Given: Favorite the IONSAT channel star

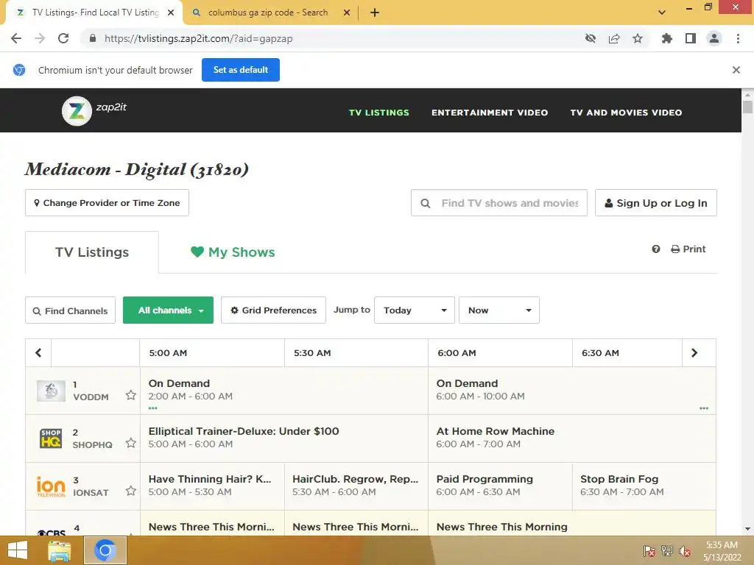Looking at the screenshot, I should click(x=131, y=491).
